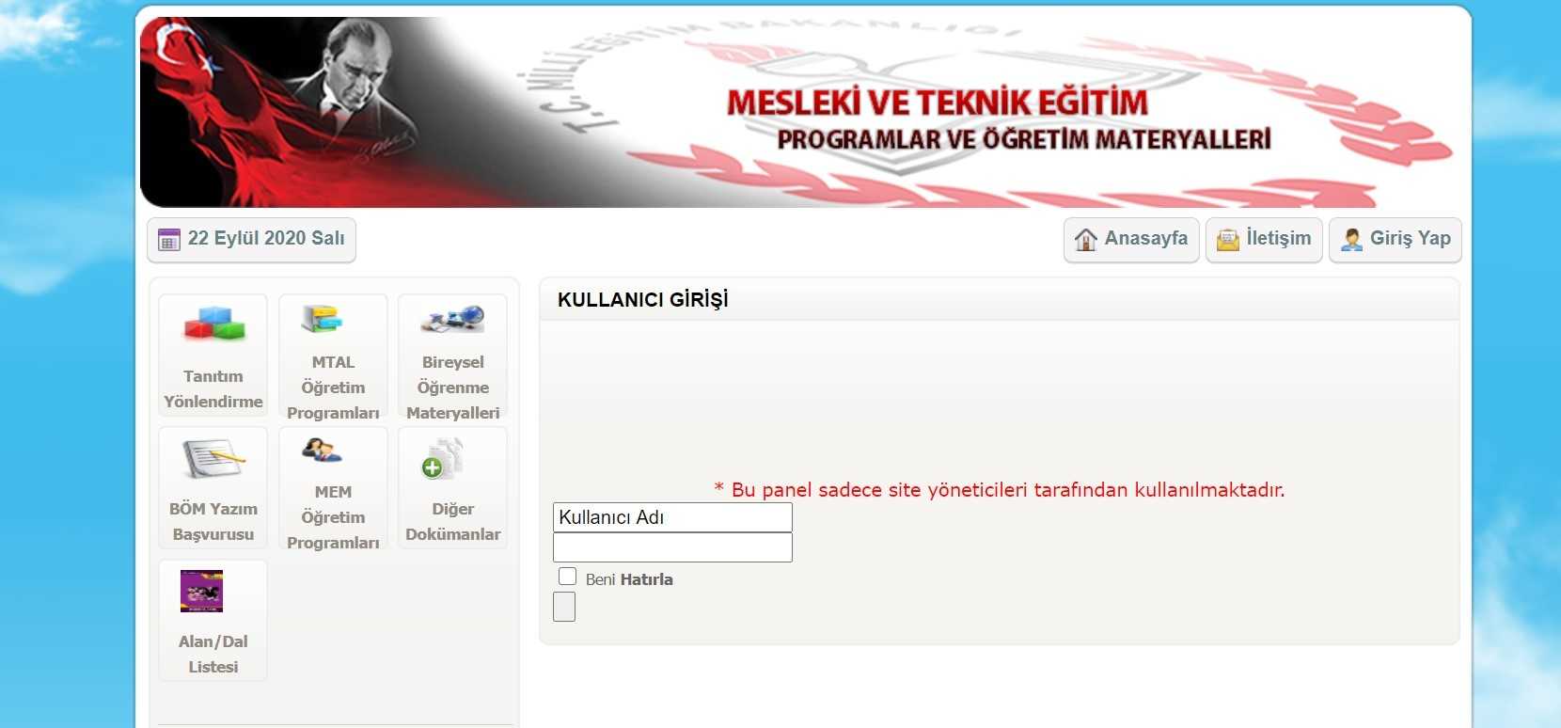
Task: Enable the Beni Hatırla checkbox
Action: tap(567, 577)
